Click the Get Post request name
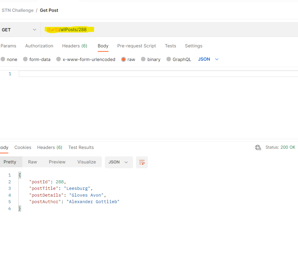The height and width of the screenshot is (260, 298). tap(49, 10)
